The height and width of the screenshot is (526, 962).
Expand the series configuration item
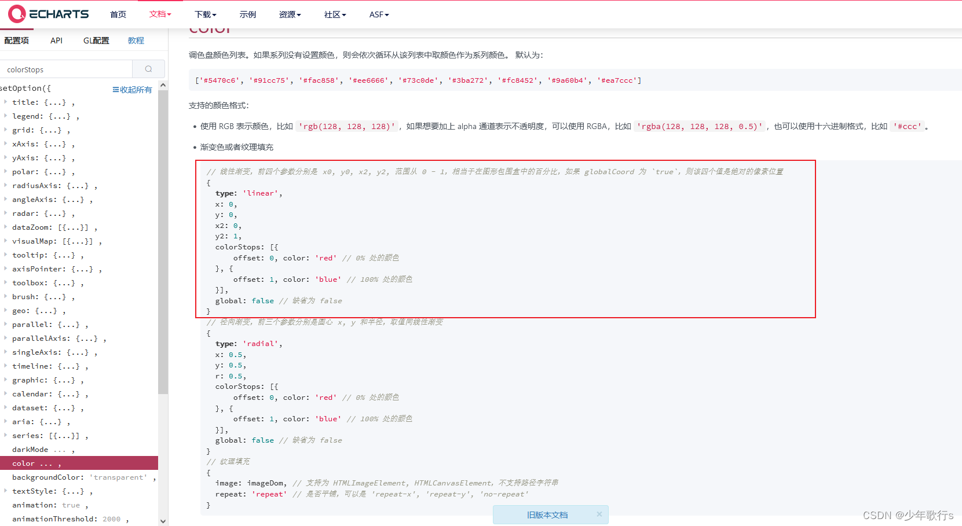coord(5,435)
